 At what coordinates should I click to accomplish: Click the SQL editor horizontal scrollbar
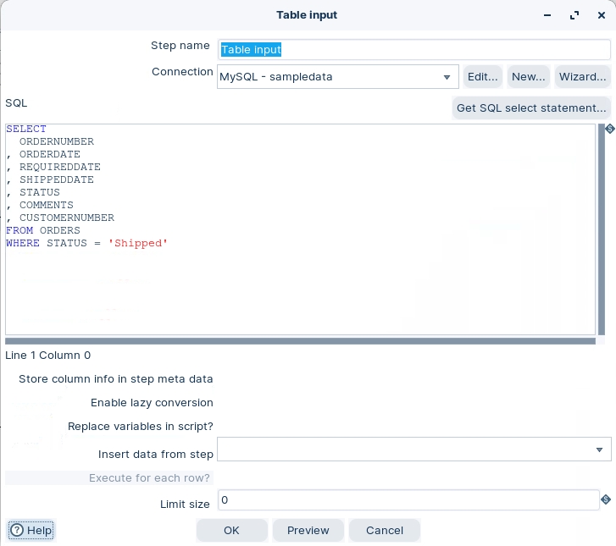click(x=300, y=341)
